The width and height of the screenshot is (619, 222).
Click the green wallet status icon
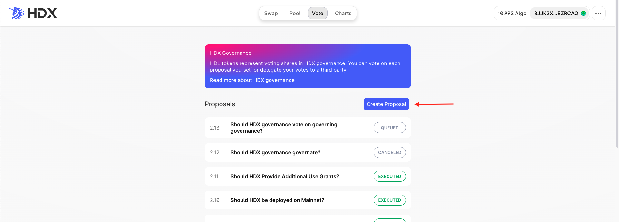coord(583,13)
